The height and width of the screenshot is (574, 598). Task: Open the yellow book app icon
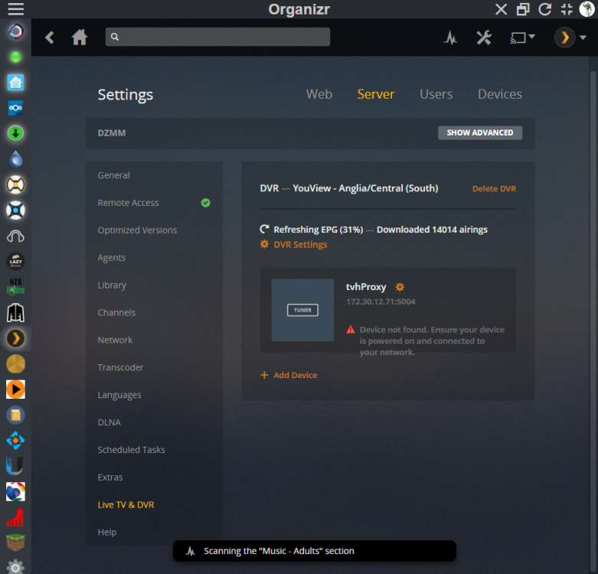tap(15, 415)
